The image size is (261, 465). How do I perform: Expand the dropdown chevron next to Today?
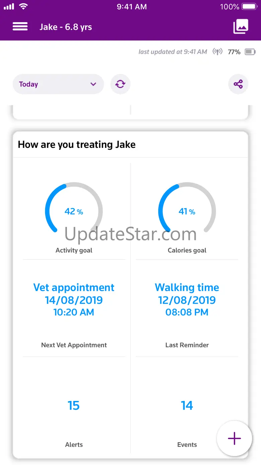pyautogui.click(x=93, y=84)
